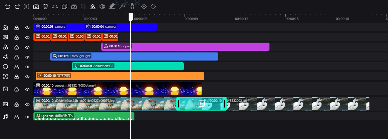This screenshot has height=139, width=388.
Task: Open the fill color bucket tool
Action: 93,6
